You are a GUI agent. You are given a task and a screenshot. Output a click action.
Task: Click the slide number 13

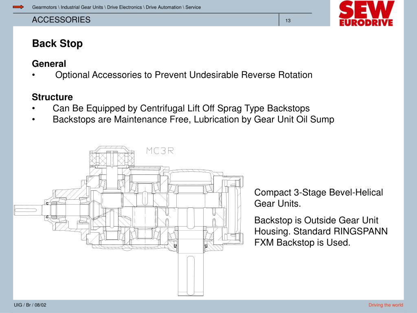pyautogui.click(x=288, y=20)
